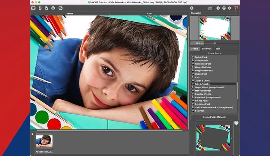Click the zoom slider handle
Screen dimensions: 270x156
(x=214, y=43)
